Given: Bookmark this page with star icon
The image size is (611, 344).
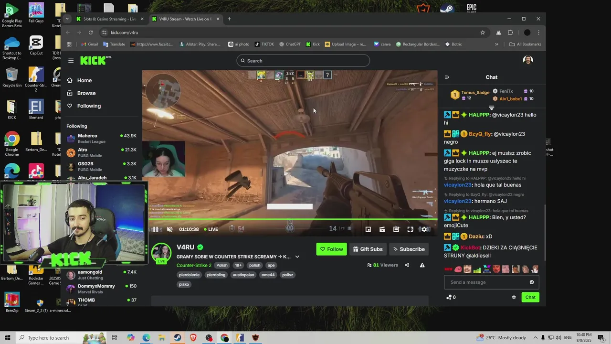Looking at the screenshot, I should 483,32.
